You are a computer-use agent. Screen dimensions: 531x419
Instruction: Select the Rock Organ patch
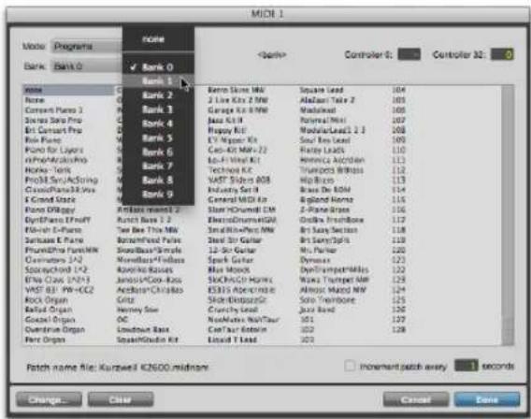click(47, 300)
